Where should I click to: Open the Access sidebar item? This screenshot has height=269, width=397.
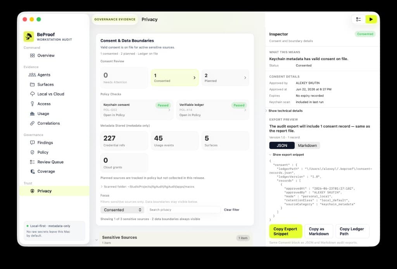[x=54, y=104]
